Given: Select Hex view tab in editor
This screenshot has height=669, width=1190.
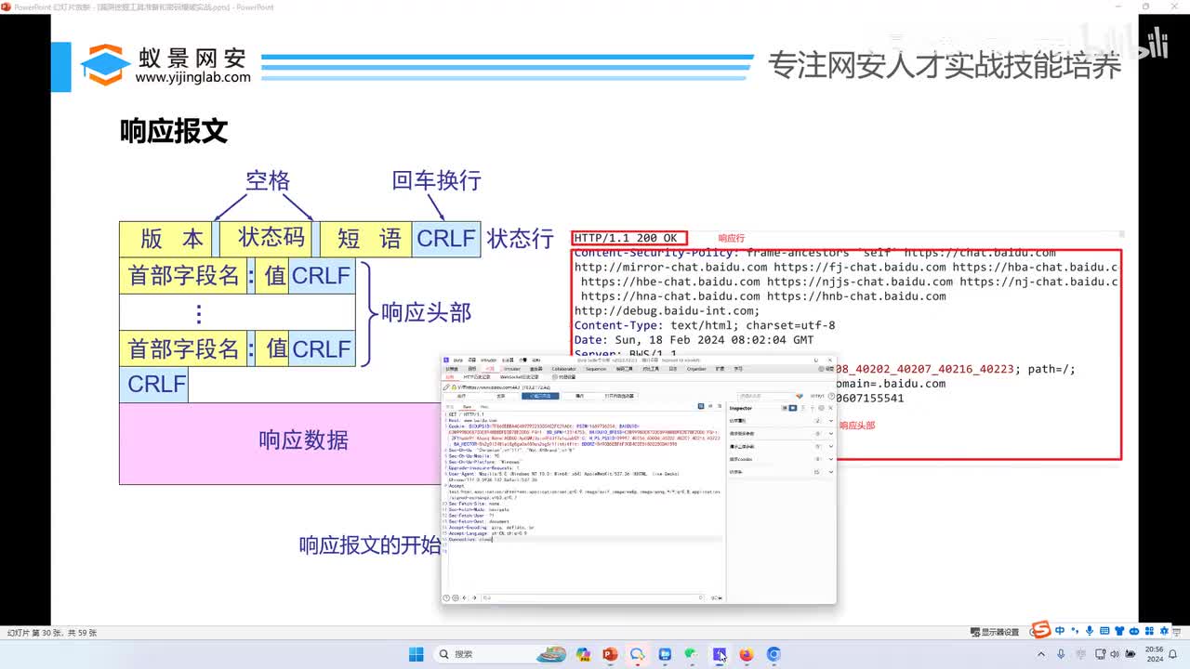Looking at the screenshot, I should coord(484,407).
